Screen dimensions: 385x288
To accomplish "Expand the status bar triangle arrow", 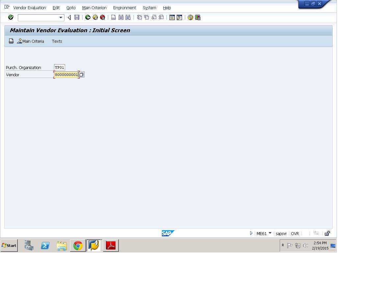I will [251, 233].
